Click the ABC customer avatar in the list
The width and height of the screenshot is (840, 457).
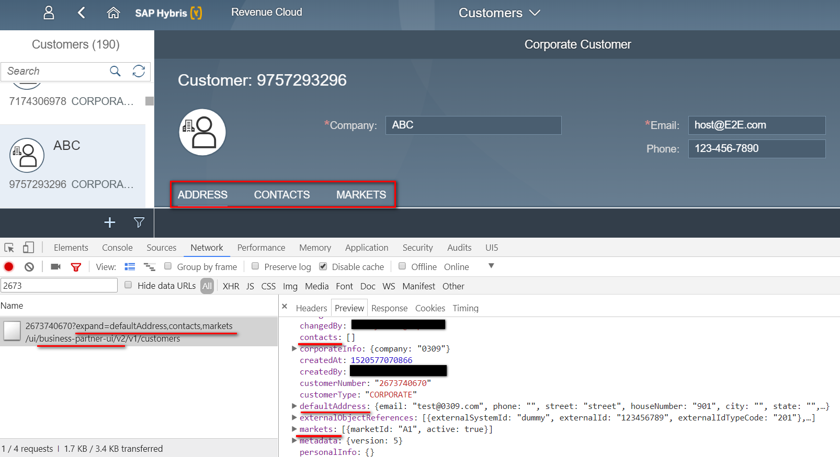27,155
